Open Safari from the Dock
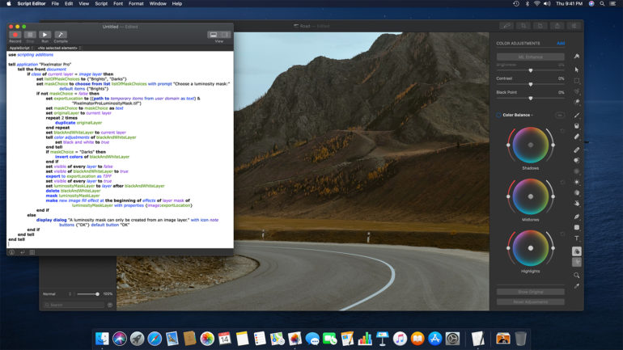The image size is (623, 350). tap(155, 339)
